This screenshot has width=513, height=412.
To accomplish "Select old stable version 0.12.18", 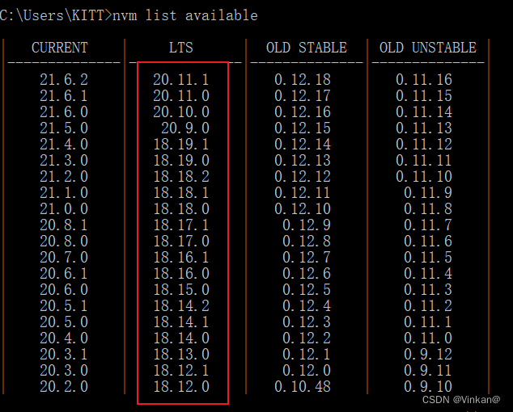I will tap(303, 79).
